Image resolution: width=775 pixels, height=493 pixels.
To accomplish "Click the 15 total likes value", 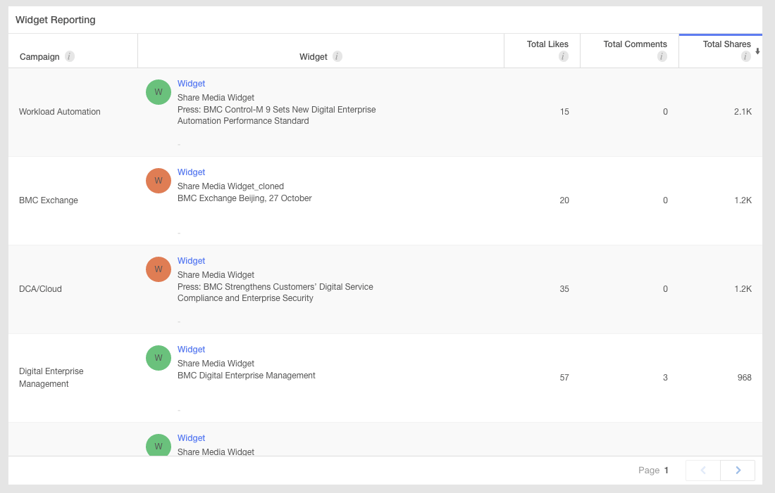I will click(x=564, y=112).
